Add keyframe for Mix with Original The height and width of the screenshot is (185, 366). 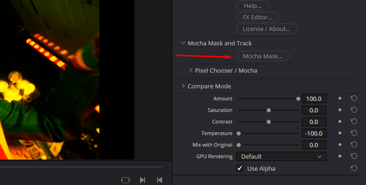tap(340, 145)
